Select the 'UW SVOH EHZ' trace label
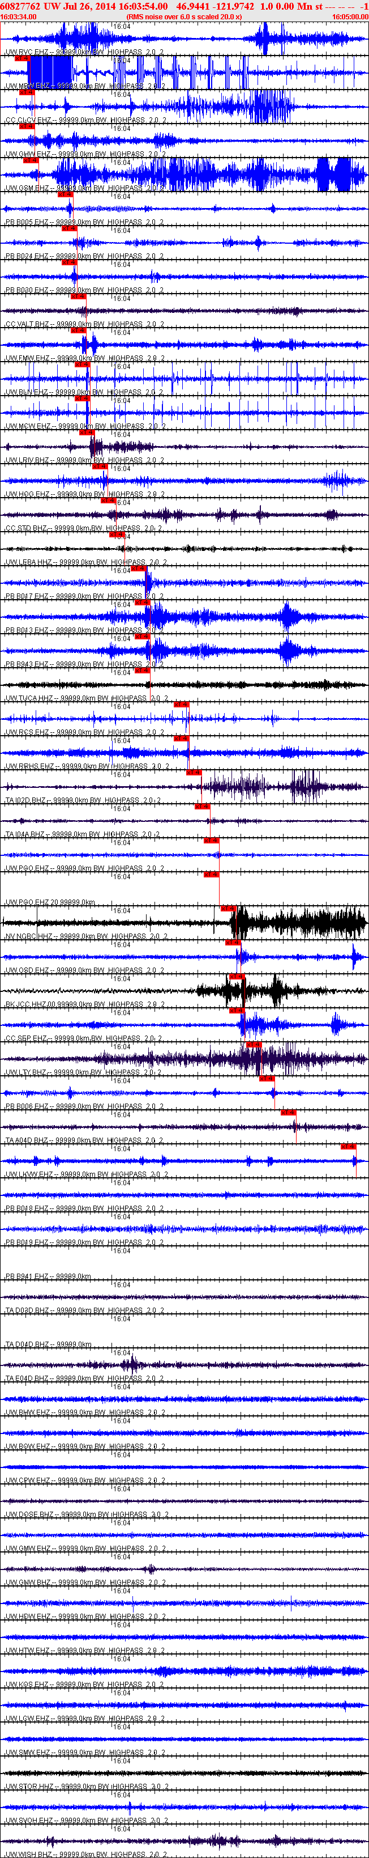The width and height of the screenshot is (369, 1858). pos(86,1821)
